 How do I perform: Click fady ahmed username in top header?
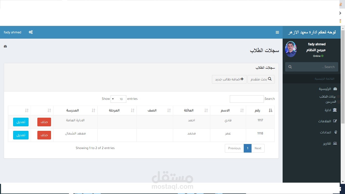pos(13,32)
